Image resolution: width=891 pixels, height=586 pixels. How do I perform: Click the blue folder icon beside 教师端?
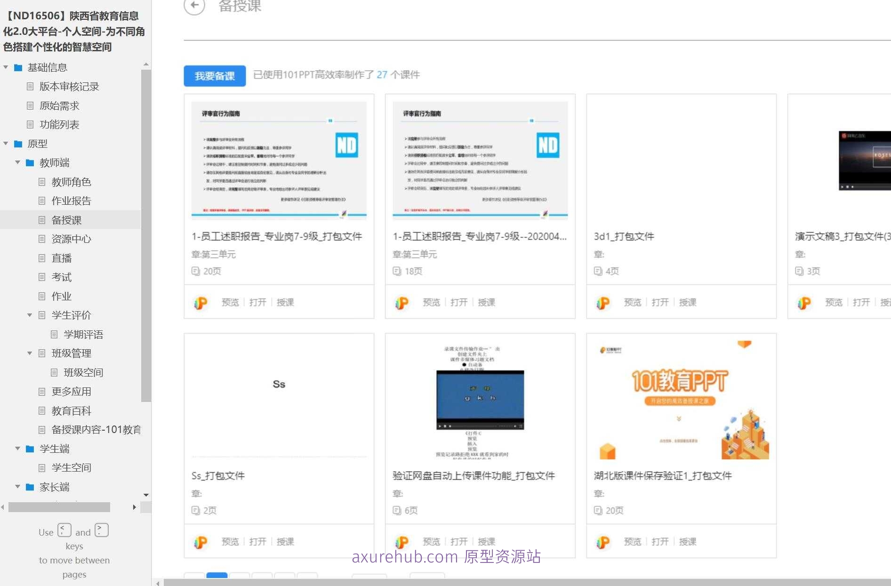(x=30, y=162)
